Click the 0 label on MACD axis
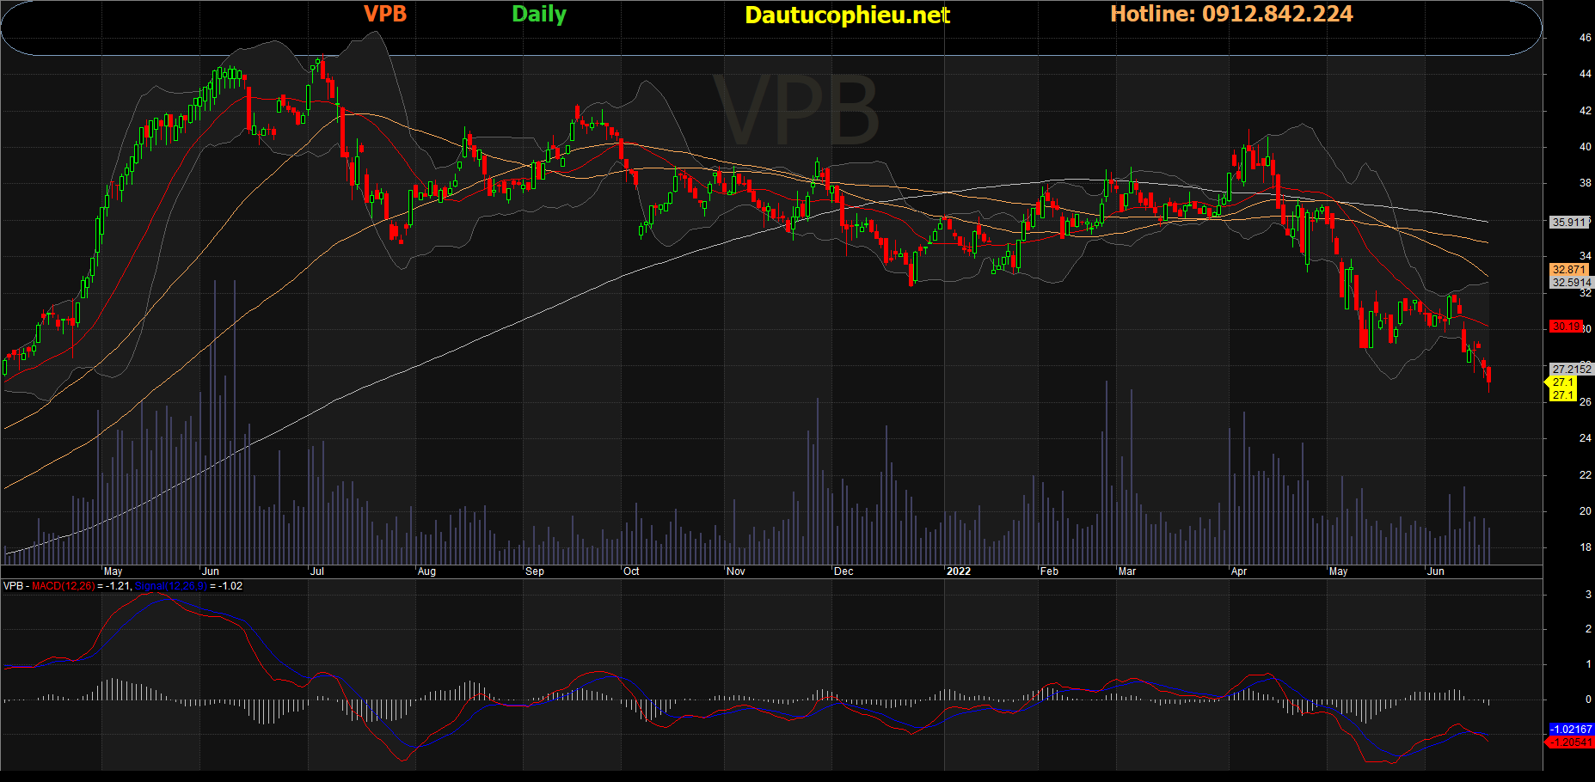The image size is (1595, 782). (1588, 700)
